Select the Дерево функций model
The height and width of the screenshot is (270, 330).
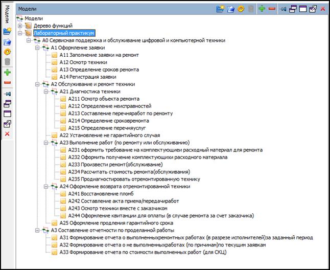tap(53, 26)
